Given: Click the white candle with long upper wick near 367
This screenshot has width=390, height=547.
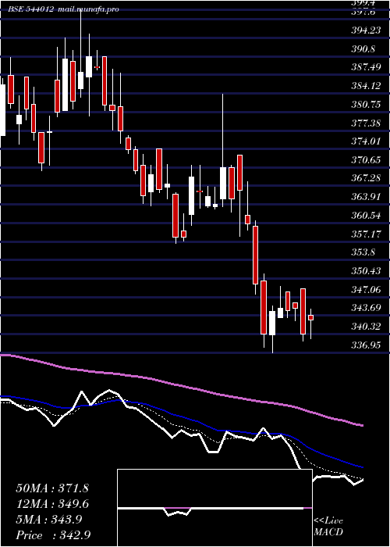Looking at the screenshot, I should point(223,183).
